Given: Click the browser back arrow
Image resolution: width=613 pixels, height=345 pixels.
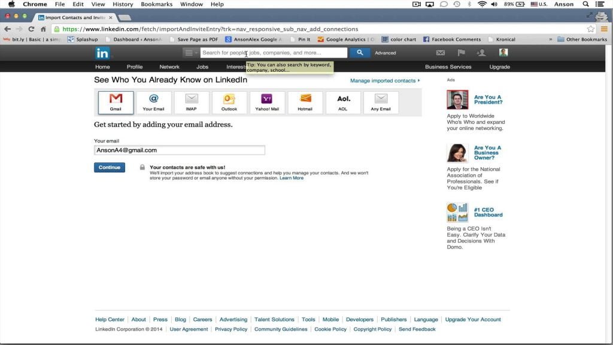Looking at the screenshot, I should (7, 29).
